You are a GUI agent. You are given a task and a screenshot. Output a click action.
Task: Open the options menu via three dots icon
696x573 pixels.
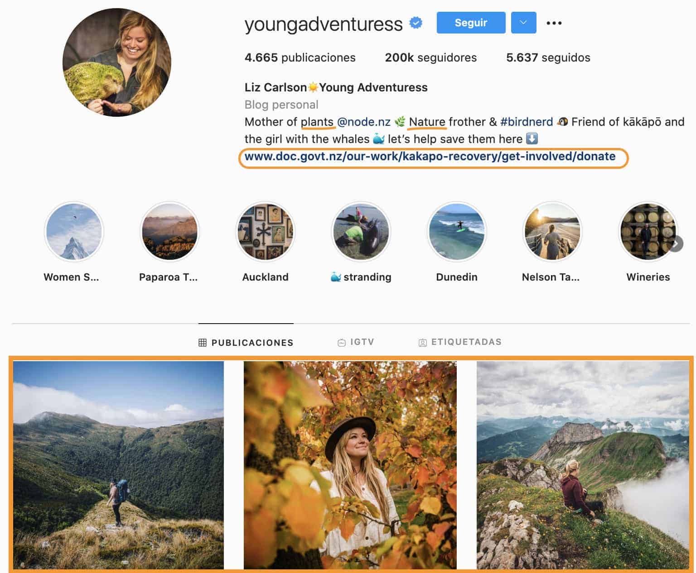(554, 23)
